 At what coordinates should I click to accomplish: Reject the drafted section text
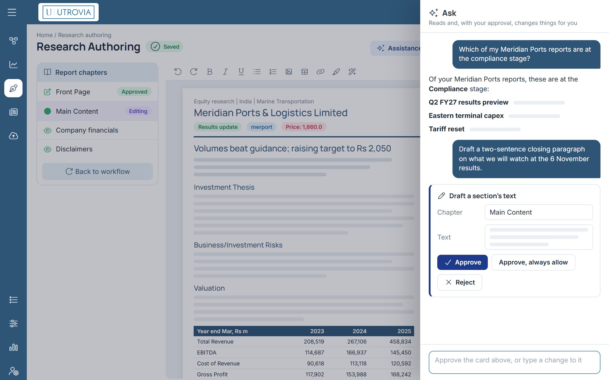[459, 282]
